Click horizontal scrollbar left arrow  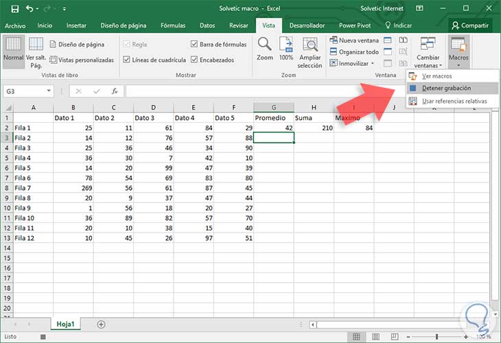pos(313,324)
